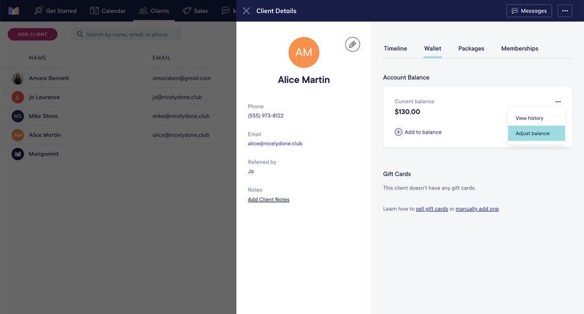Close the Client Details panel
Screen dimensions: 584x314
pyautogui.click(x=246, y=11)
